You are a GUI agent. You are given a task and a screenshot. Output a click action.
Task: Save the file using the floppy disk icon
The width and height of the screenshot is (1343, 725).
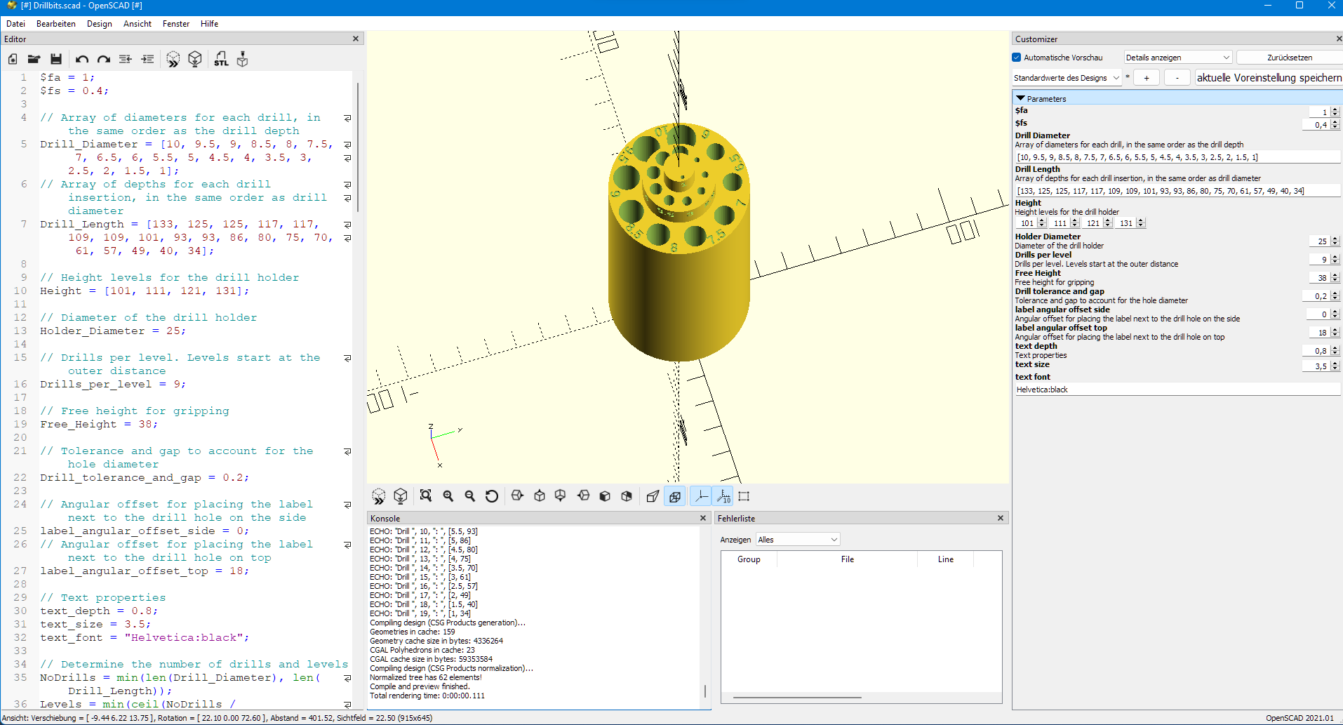click(56, 60)
